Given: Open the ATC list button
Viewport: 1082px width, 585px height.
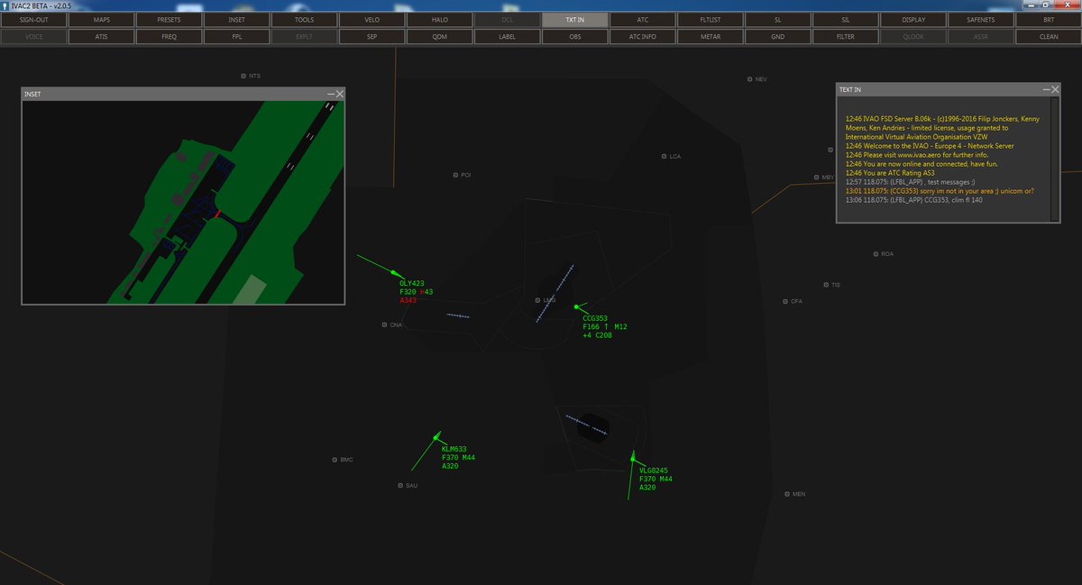Looking at the screenshot, I should (x=642, y=19).
